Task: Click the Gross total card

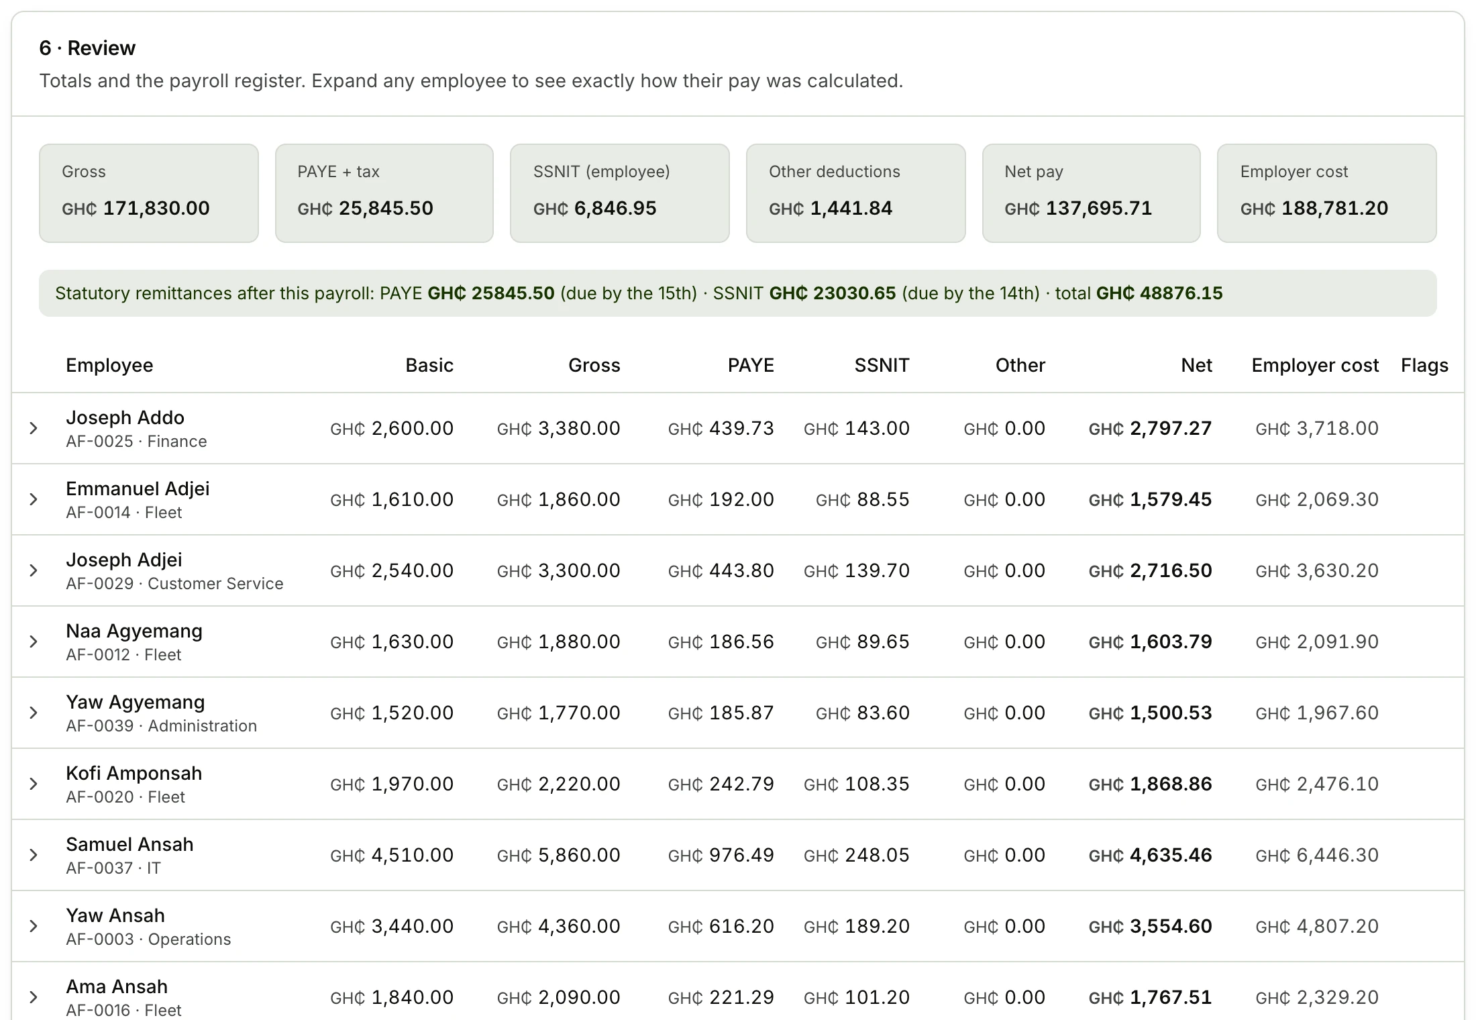Action: tap(149, 193)
